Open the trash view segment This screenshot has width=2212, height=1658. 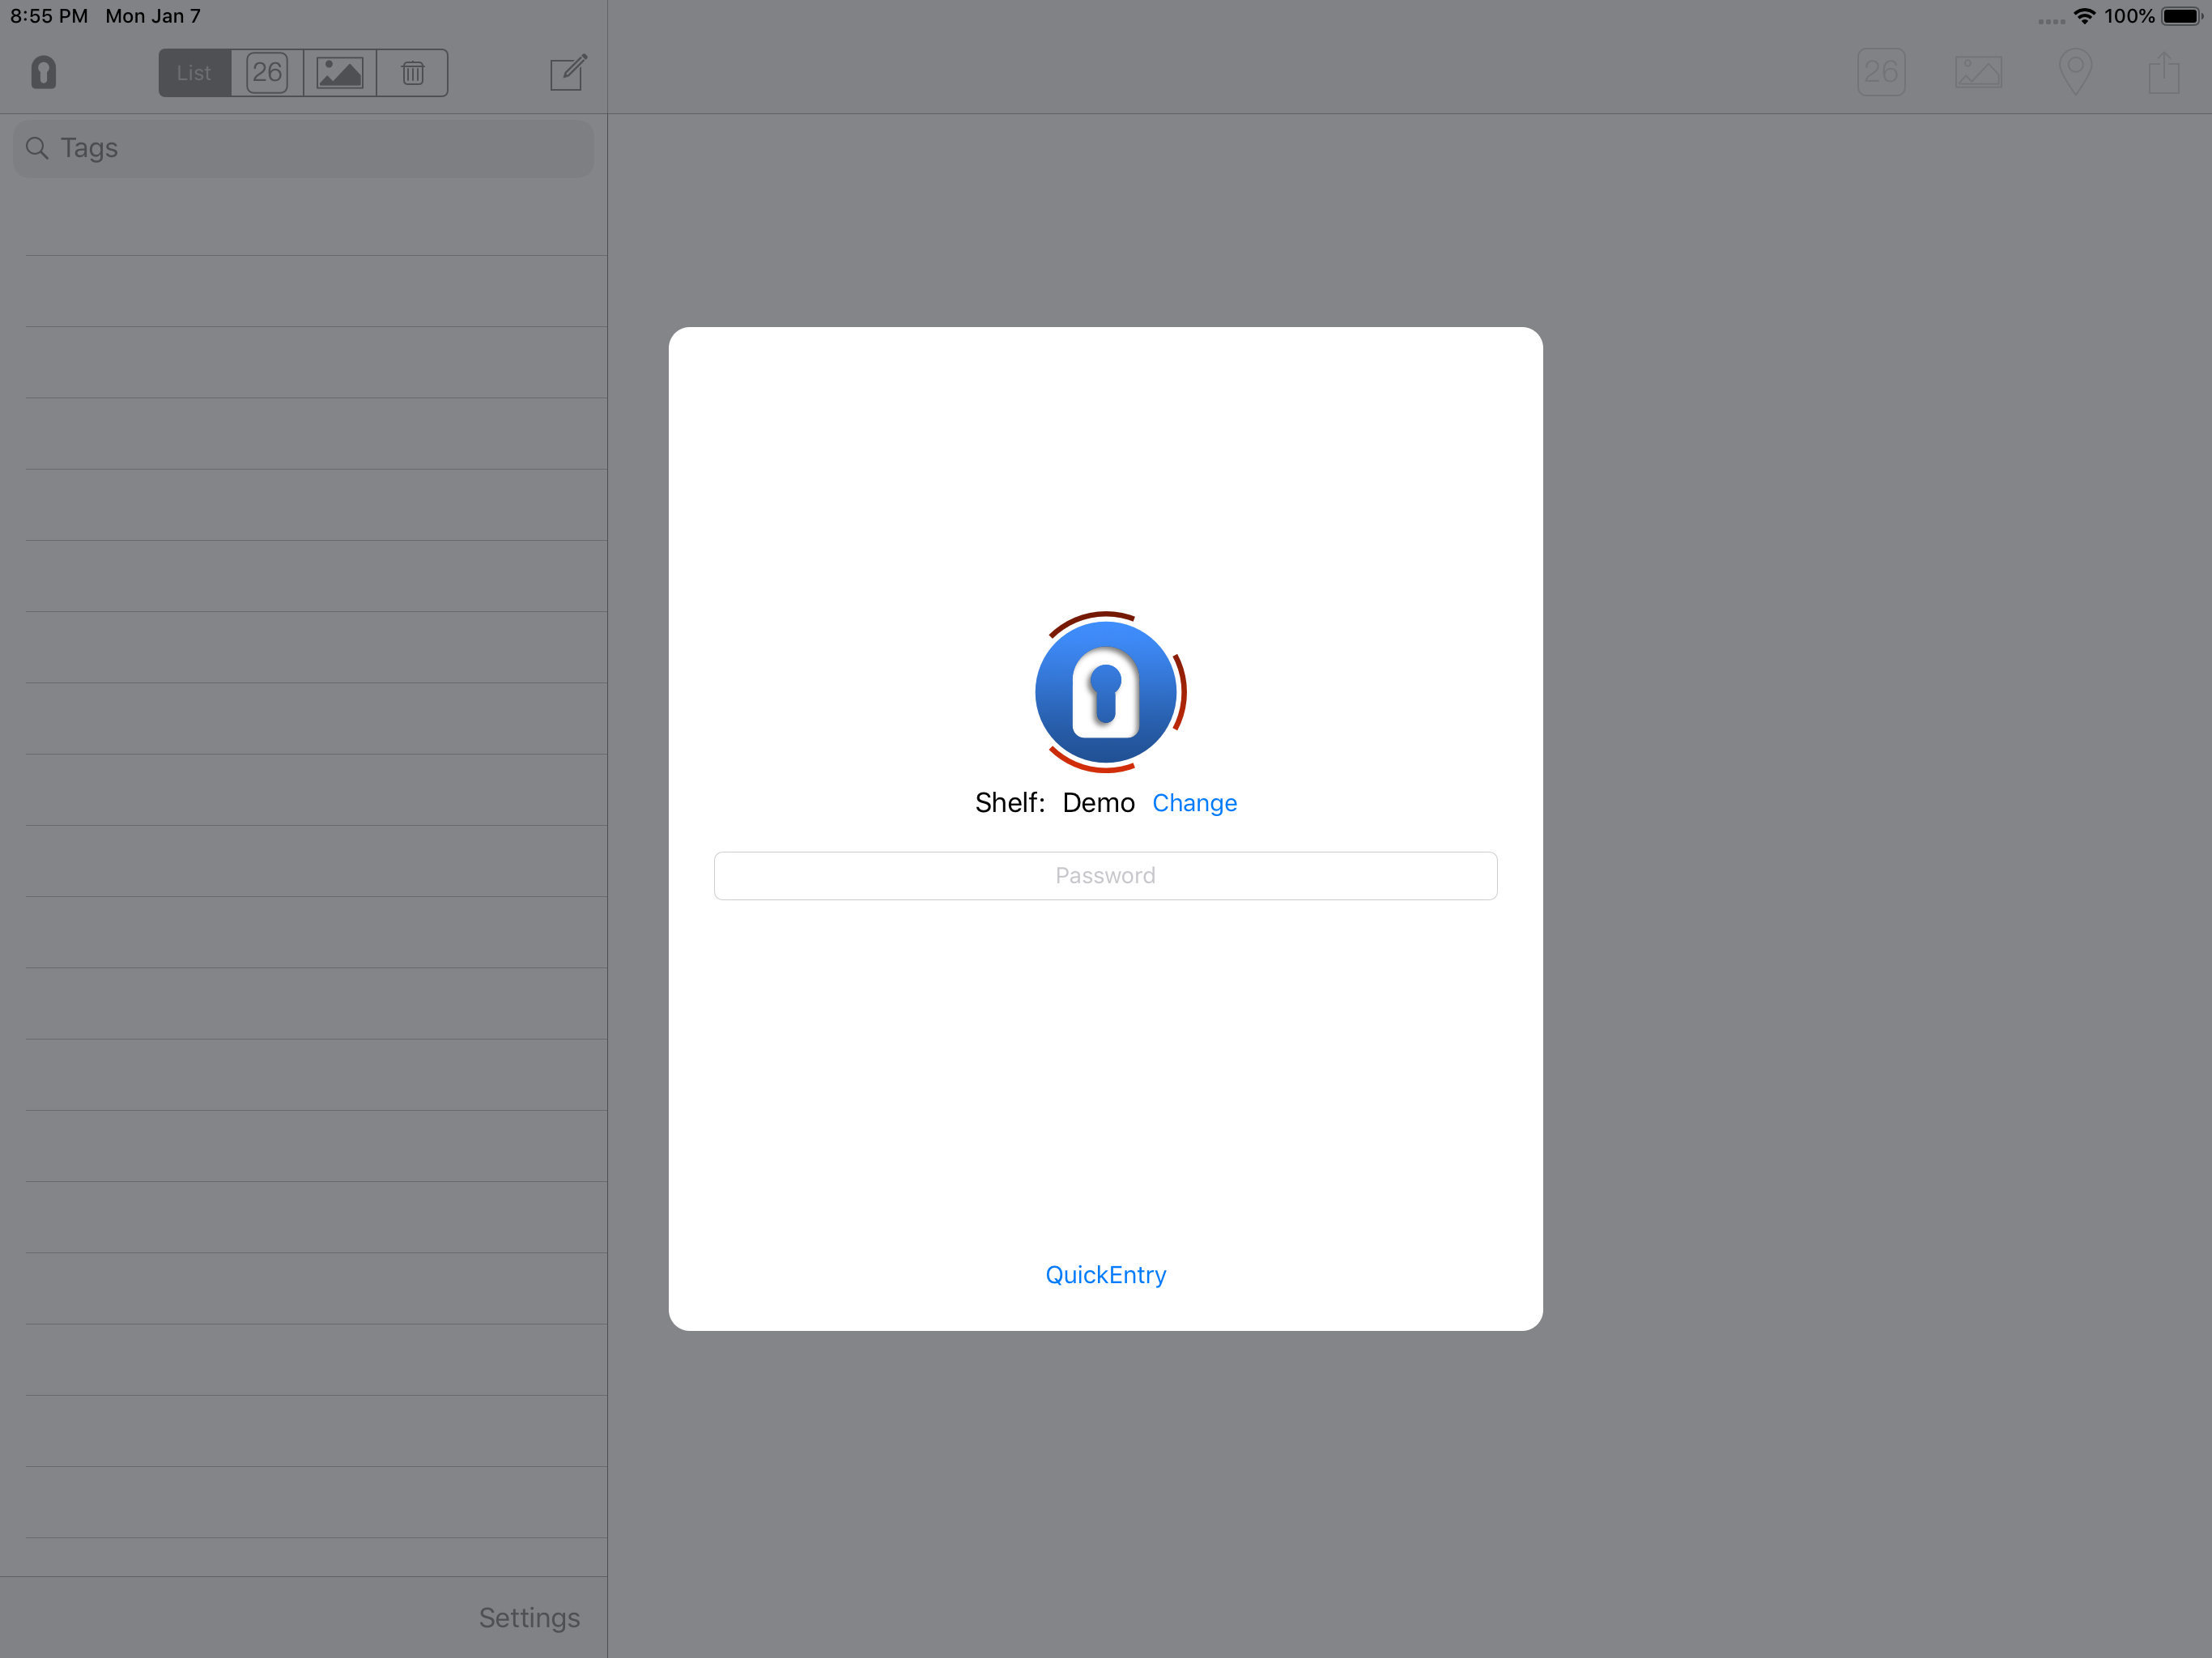click(413, 73)
